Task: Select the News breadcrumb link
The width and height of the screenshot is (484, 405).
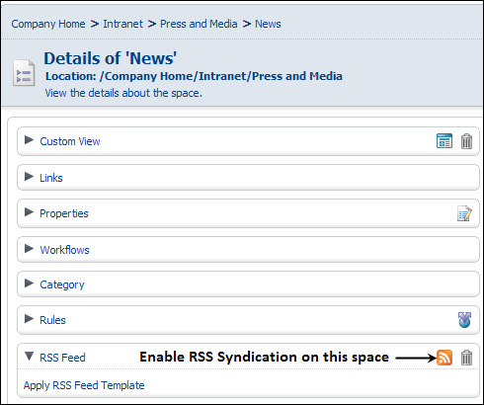Action: click(x=268, y=24)
